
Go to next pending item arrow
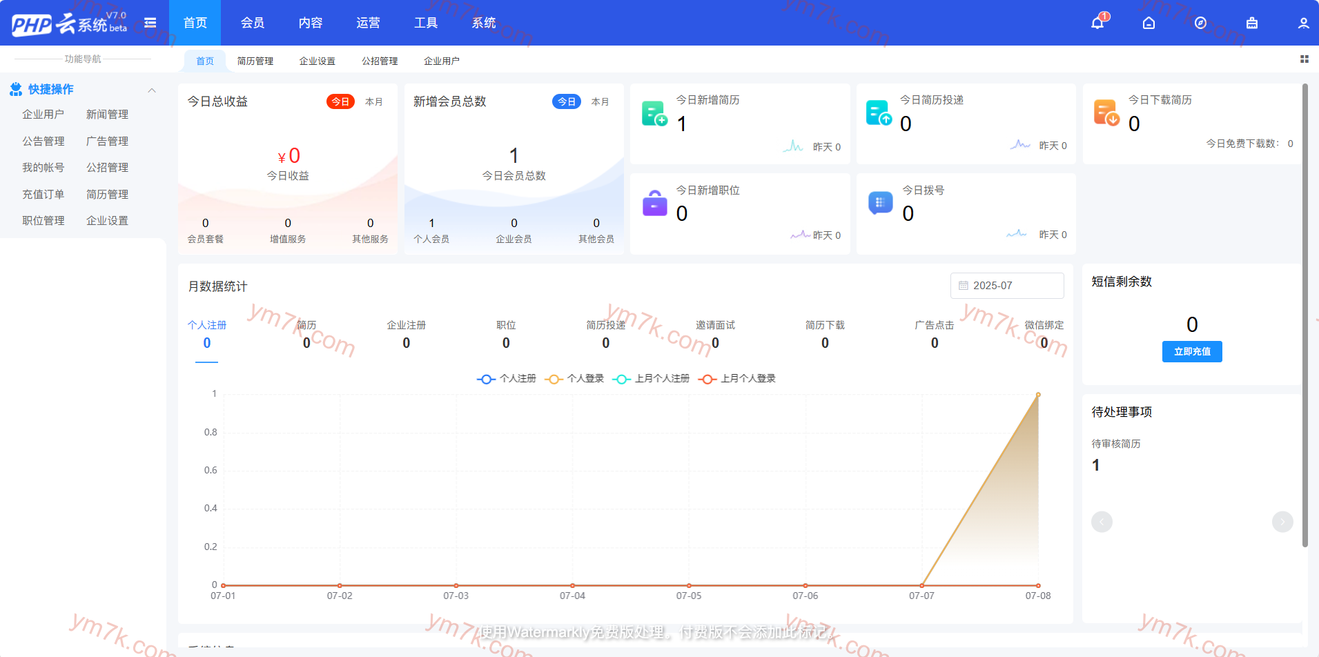(x=1282, y=522)
